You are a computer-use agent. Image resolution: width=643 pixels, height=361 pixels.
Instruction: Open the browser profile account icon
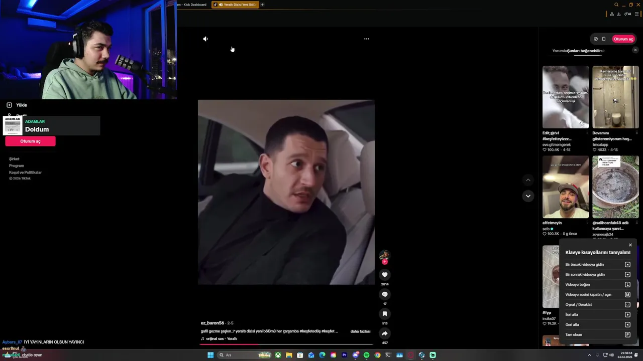pos(611,14)
